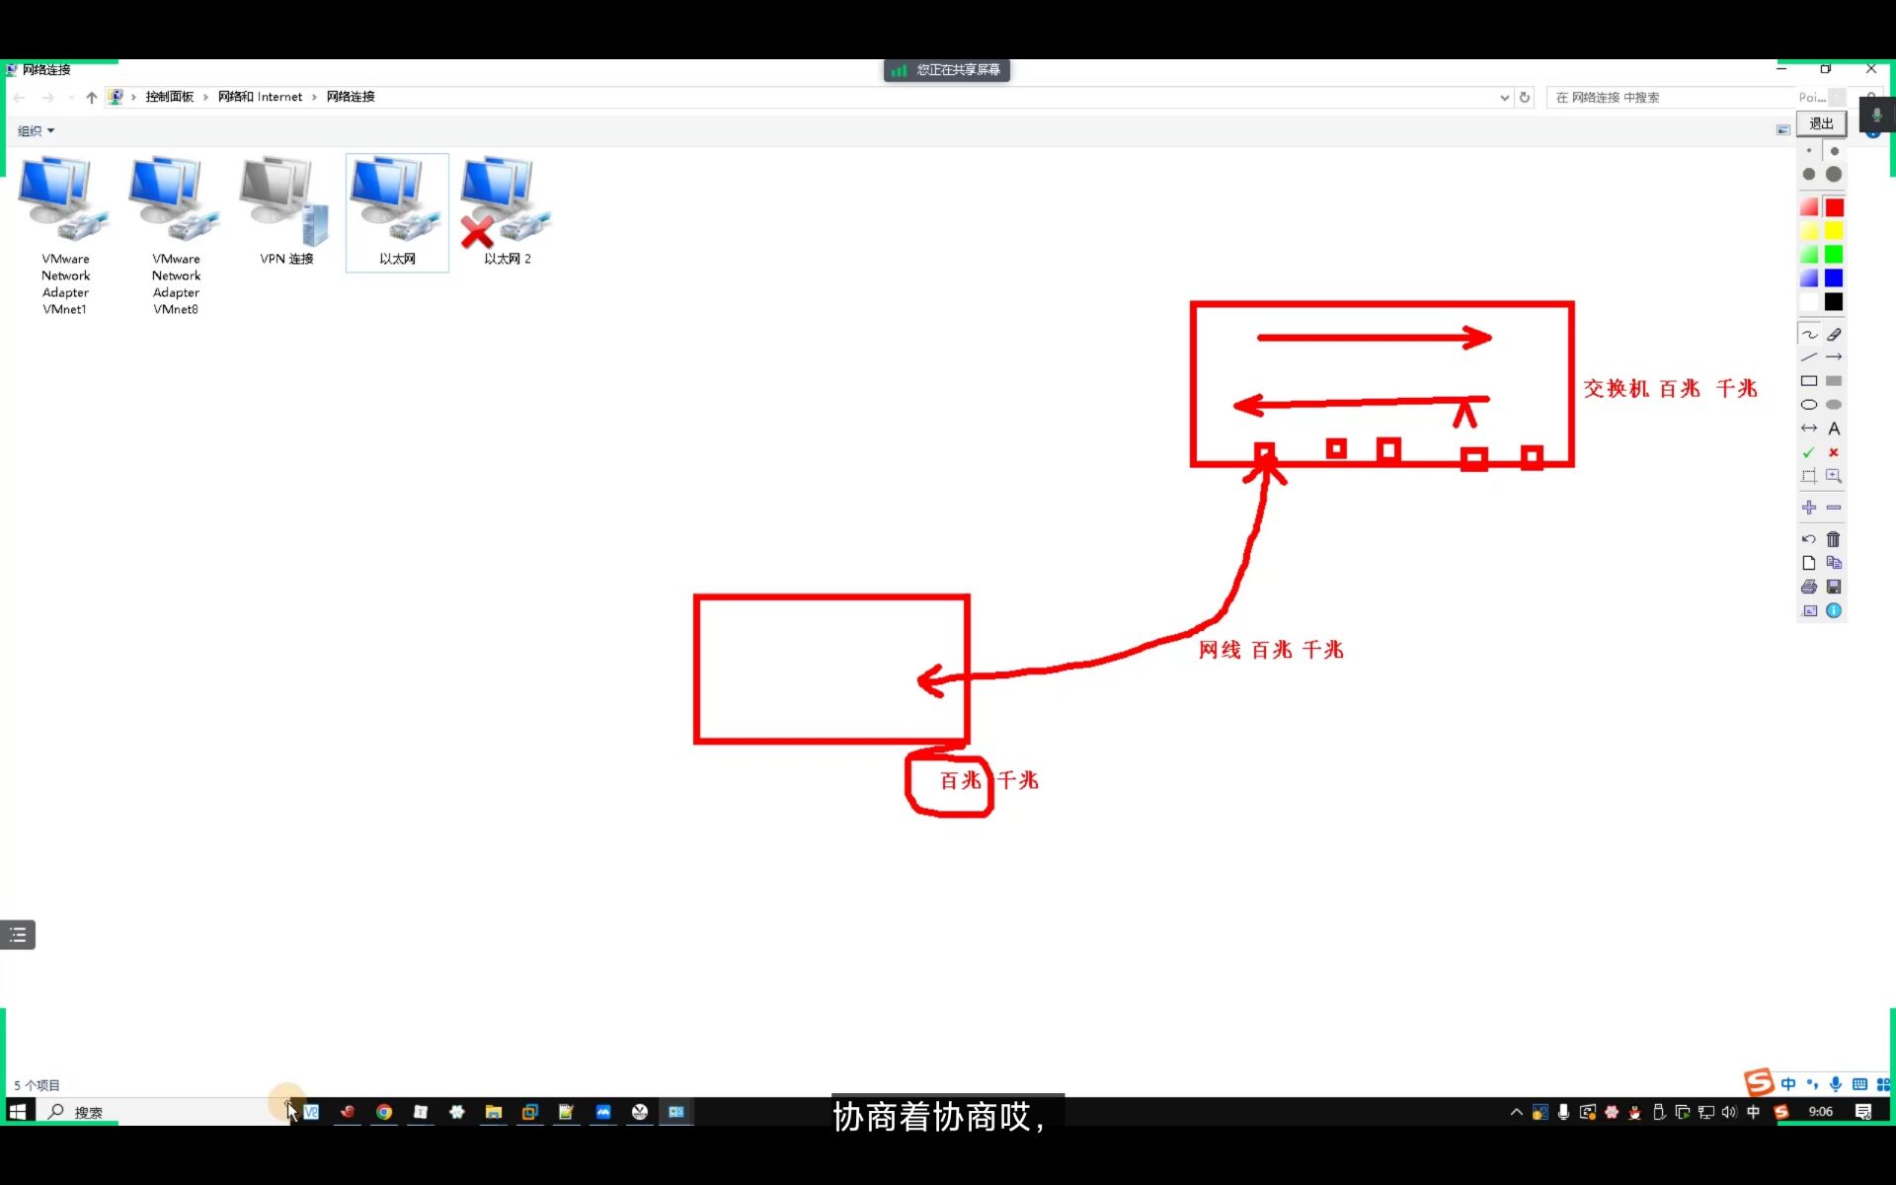Select the outlined ellipse tool

pyautogui.click(x=1808, y=405)
